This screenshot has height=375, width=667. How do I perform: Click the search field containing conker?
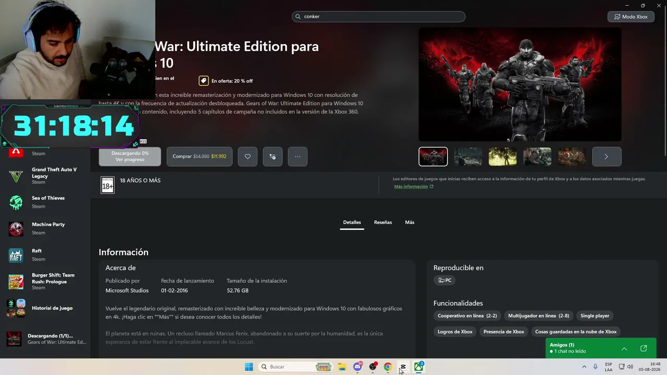point(378,17)
